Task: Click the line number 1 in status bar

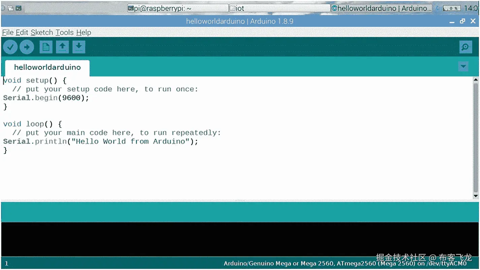Action: tap(6, 264)
